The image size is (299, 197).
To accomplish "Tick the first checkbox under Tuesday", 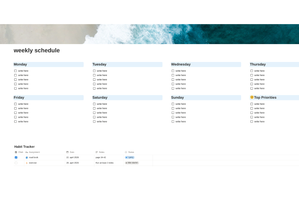I will tap(94, 71).
